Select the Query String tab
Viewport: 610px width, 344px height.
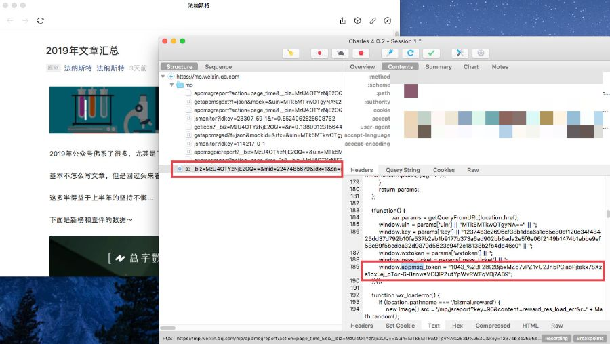(403, 170)
